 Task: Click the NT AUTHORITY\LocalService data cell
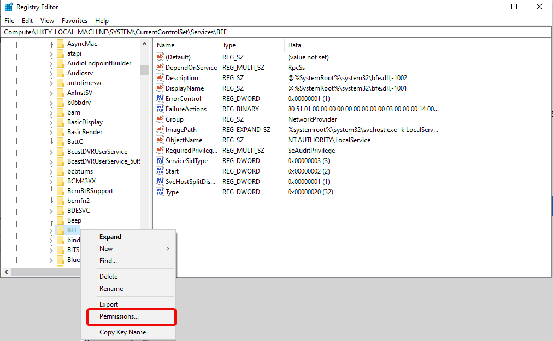pyautogui.click(x=329, y=140)
